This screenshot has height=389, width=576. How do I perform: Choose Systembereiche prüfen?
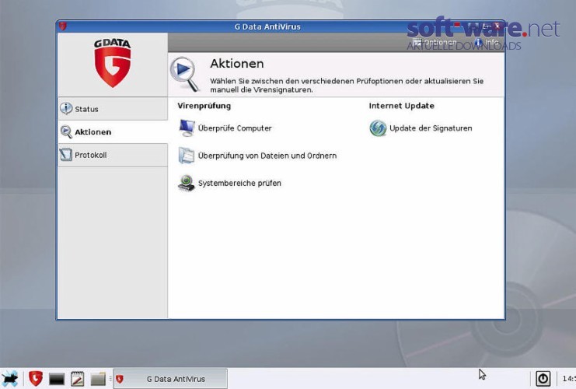coord(239,183)
